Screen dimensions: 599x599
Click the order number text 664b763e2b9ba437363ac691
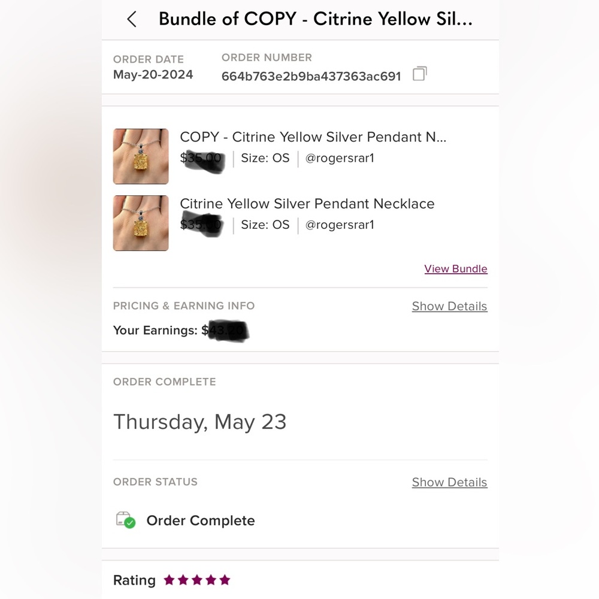(x=311, y=76)
